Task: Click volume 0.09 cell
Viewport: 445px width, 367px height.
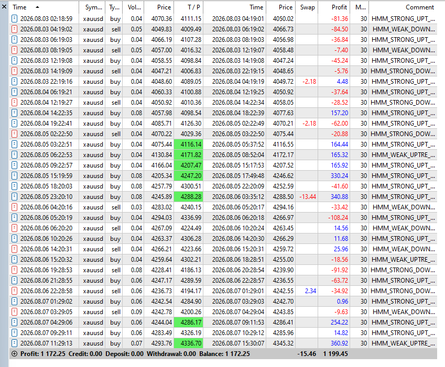Action: tap(136, 313)
